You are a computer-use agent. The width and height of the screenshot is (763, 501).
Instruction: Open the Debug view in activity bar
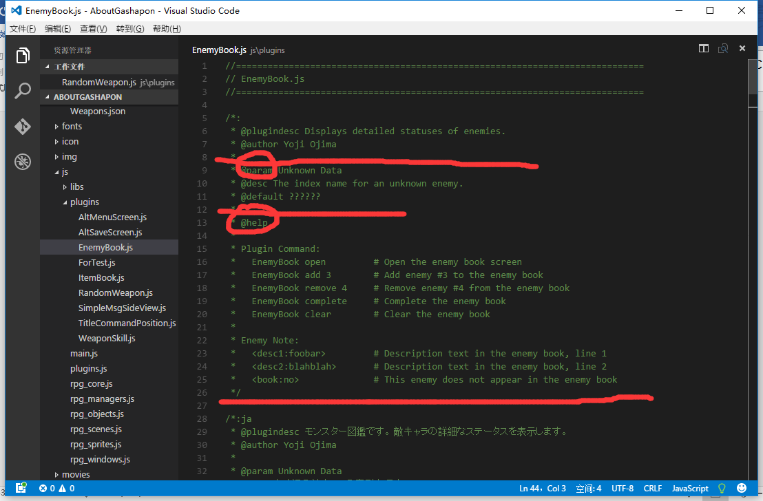point(23,162)
